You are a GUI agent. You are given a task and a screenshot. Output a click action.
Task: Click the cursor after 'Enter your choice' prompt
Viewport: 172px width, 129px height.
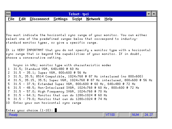coord(56,110)
